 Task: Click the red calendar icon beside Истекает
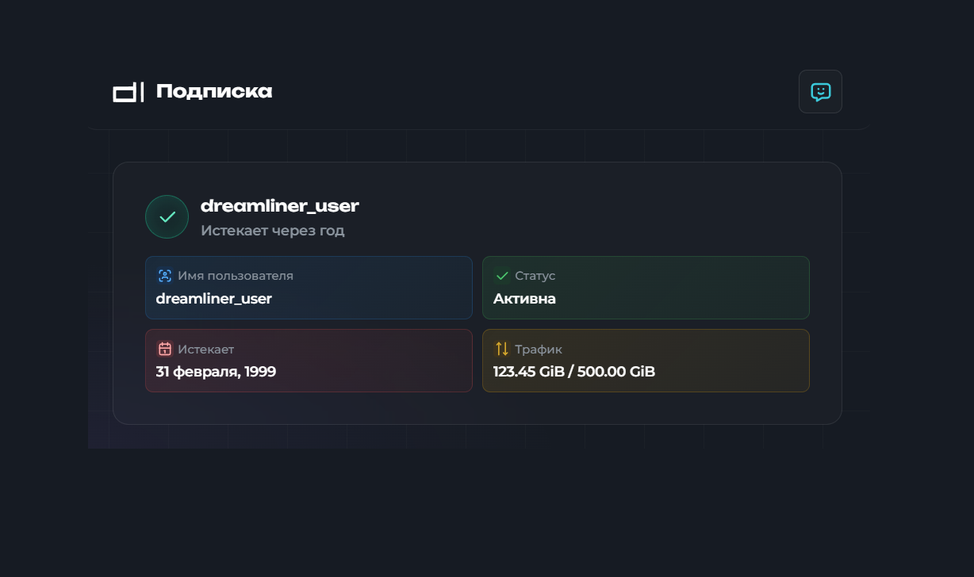click(165, 349)
